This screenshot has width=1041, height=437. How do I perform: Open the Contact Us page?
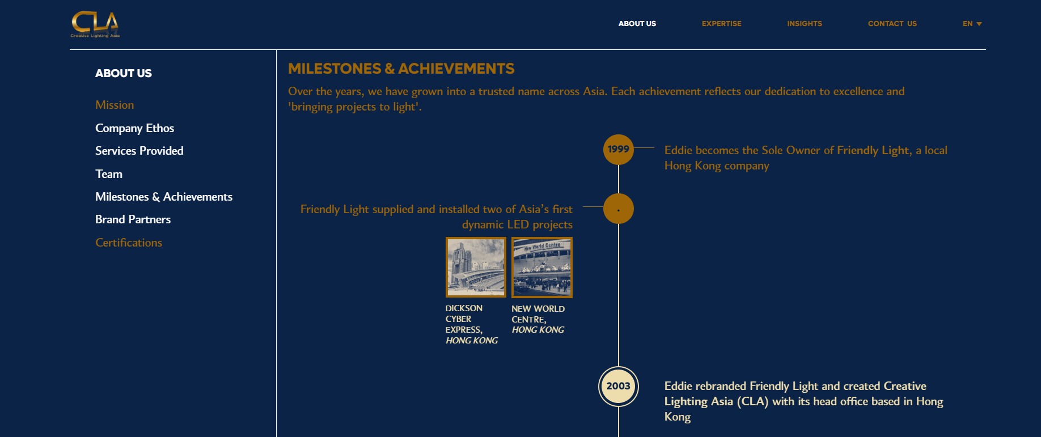[892, 24]
